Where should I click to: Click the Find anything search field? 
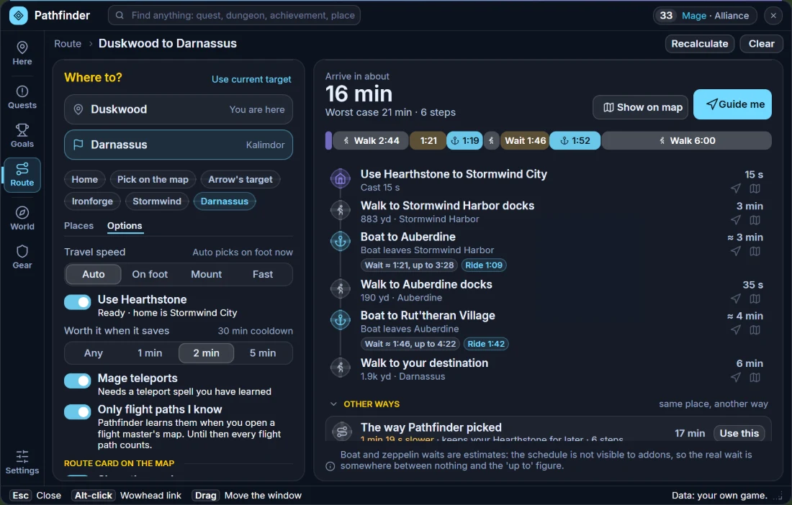pyautogui.click(x=235, y=15)
